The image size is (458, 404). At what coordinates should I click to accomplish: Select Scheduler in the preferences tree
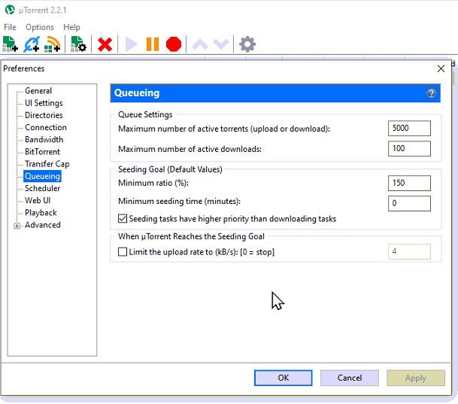(42, 189)
